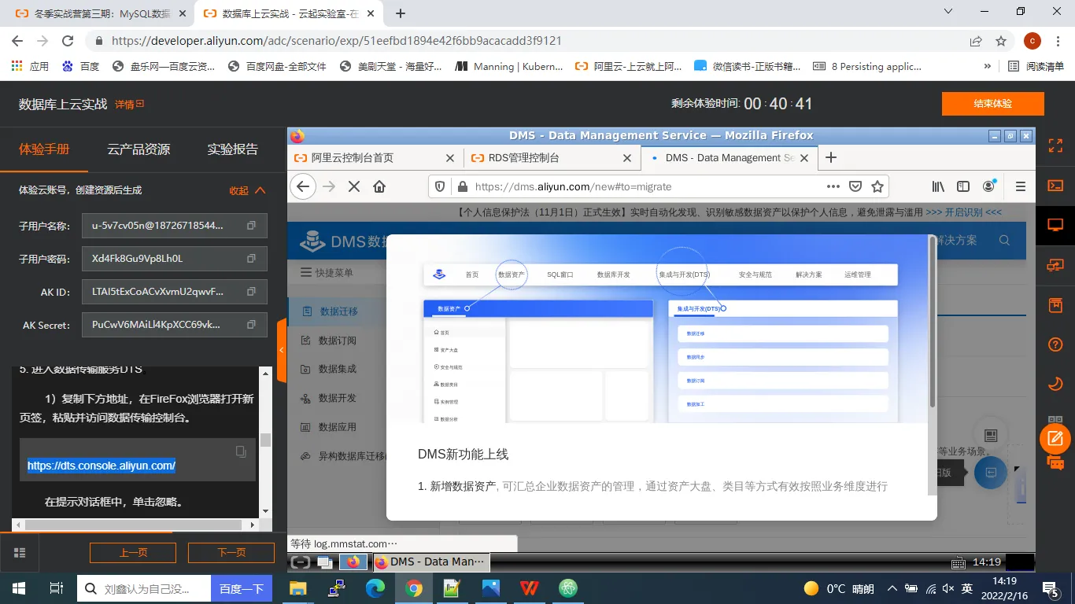1075x604 pixels.
Task: Click 百度一下 button in Windows taskbar
Action: coord(241,588)
